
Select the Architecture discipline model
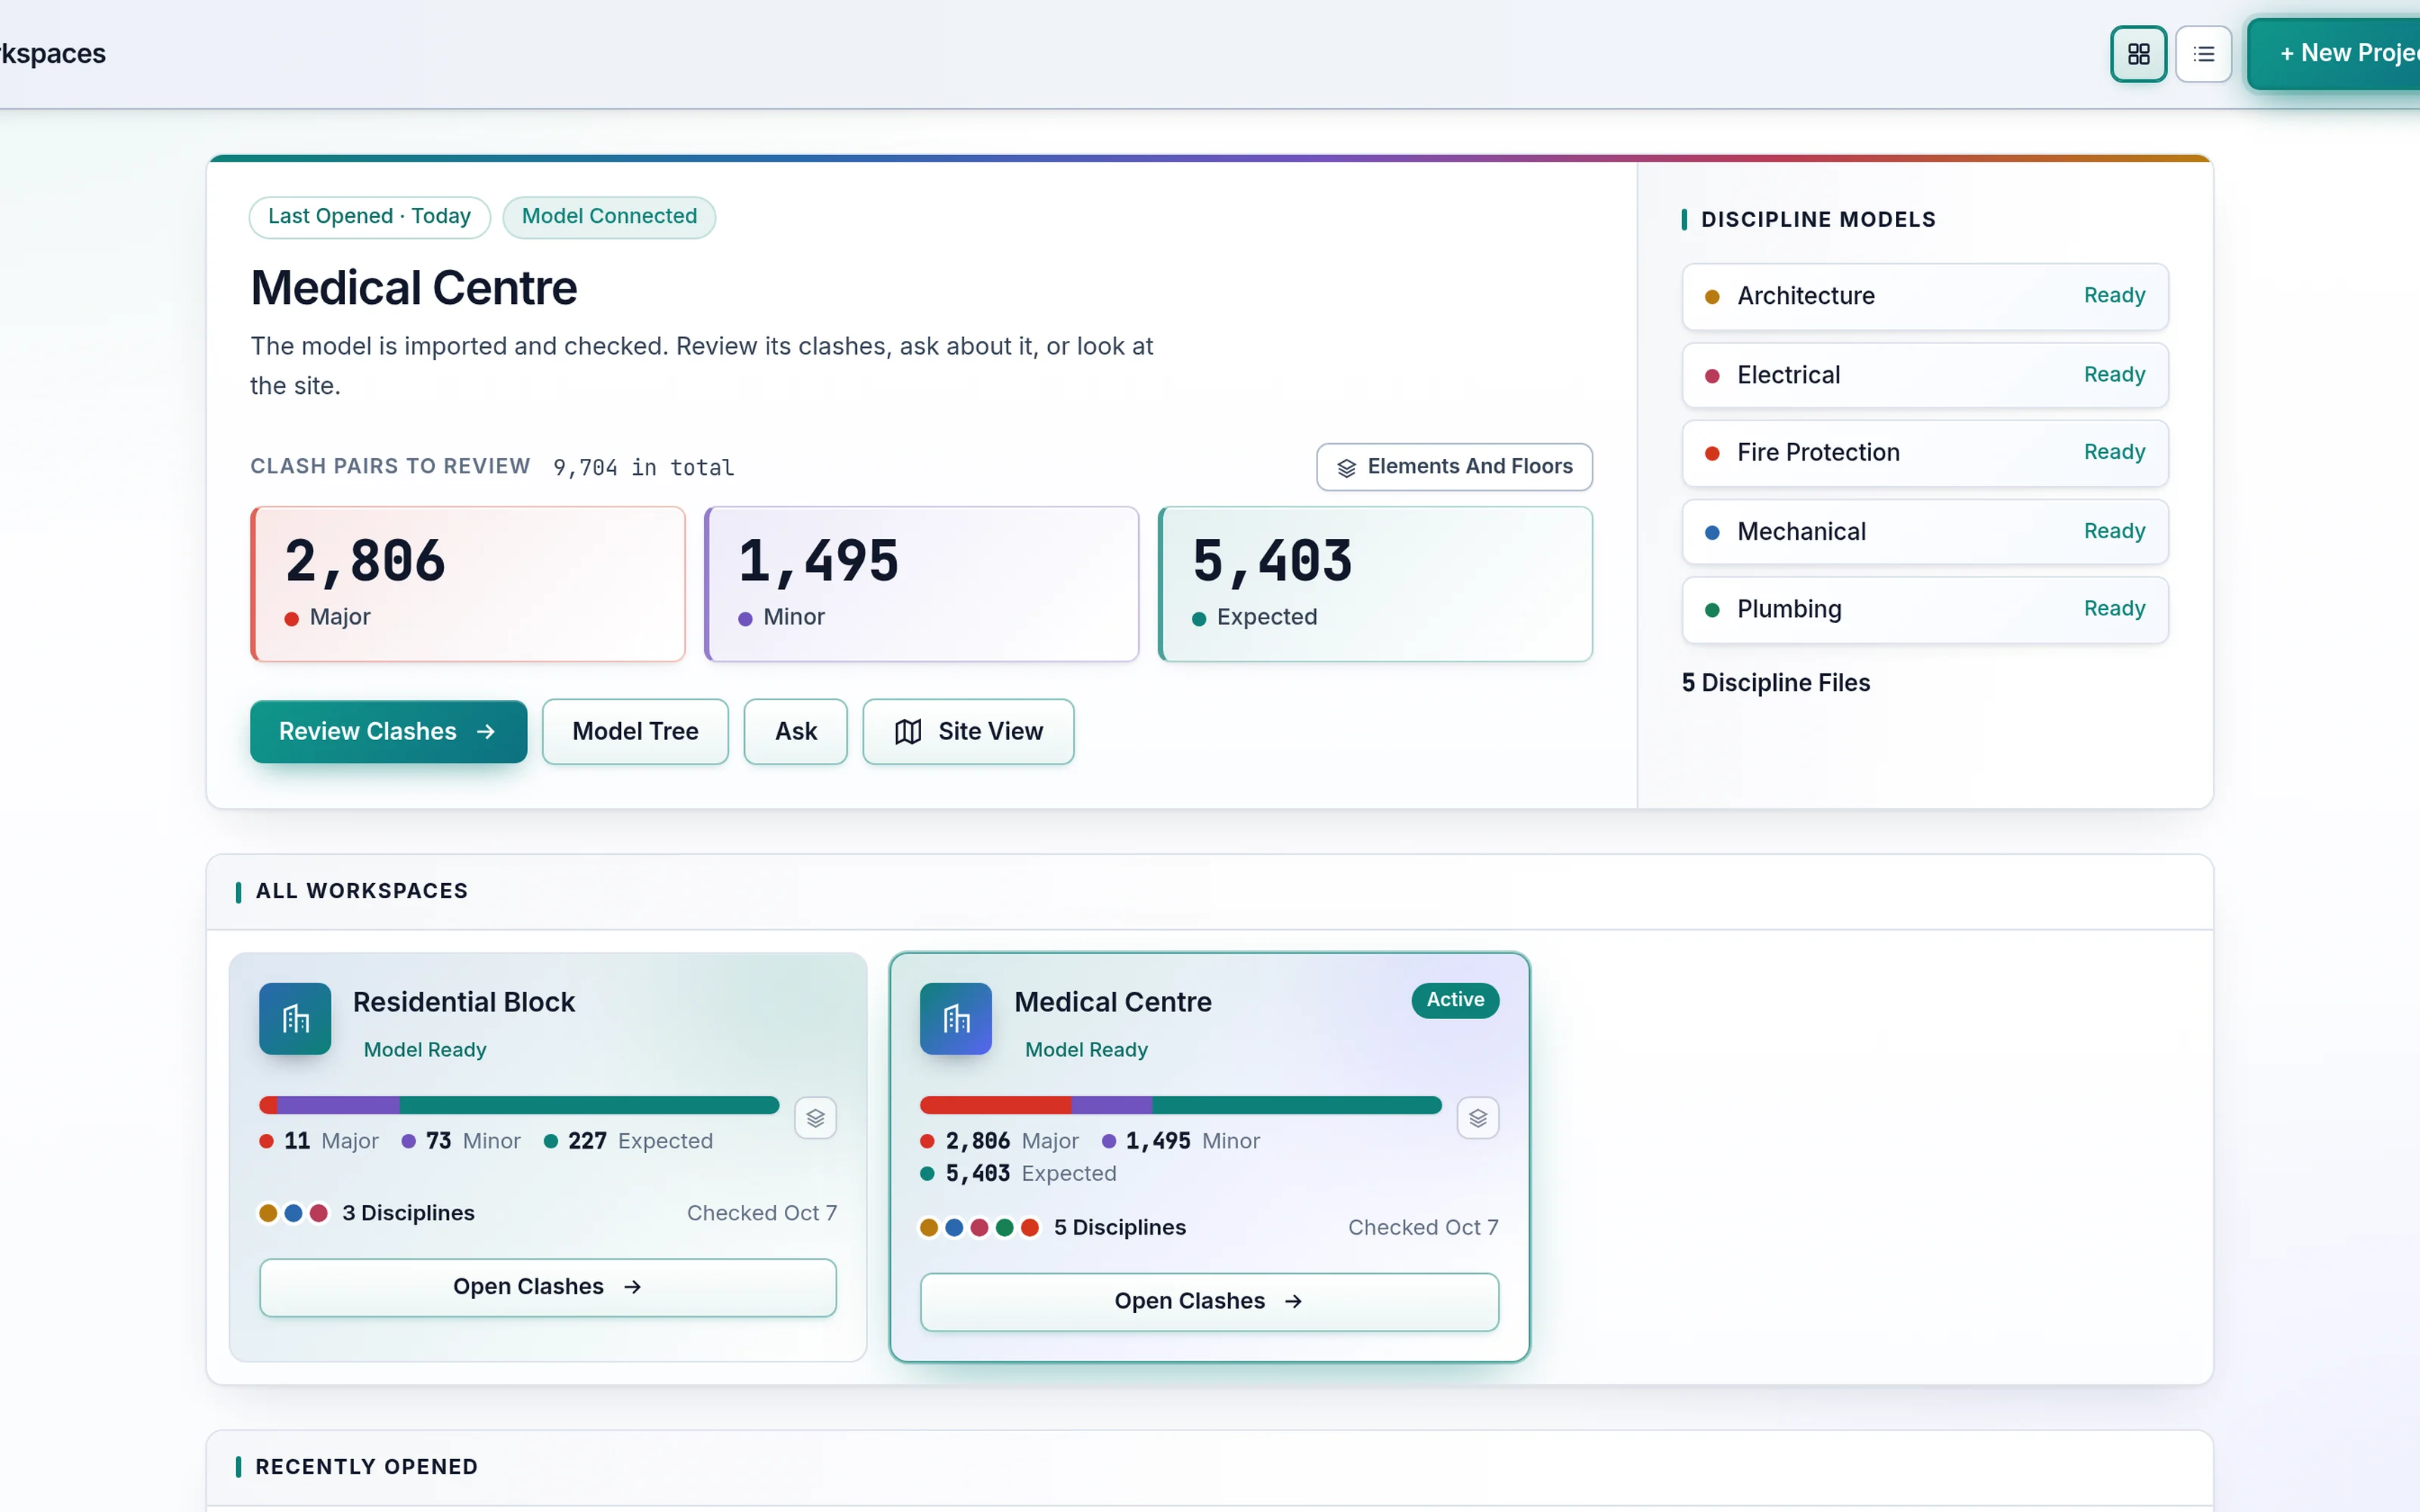[x=1925, y=296]
